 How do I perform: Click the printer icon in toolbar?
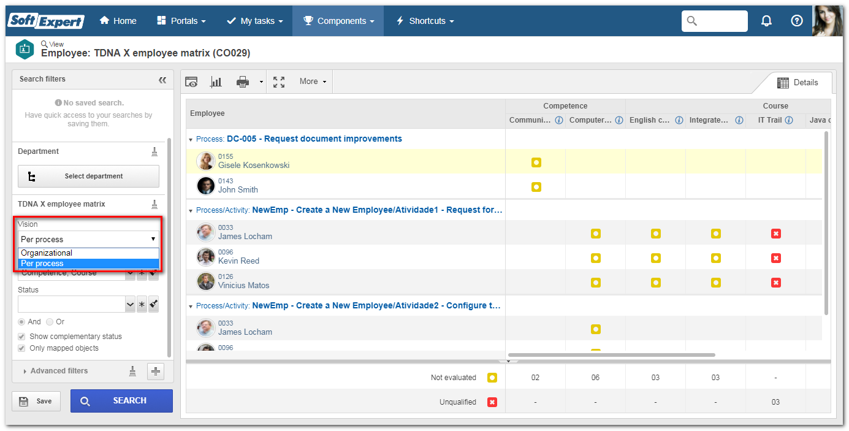(243, 82)
